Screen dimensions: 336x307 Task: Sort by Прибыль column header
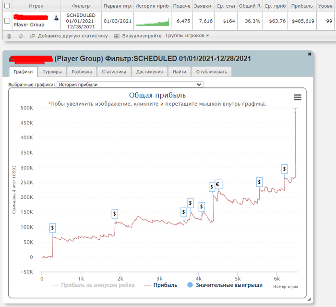[x=302, y=6]
